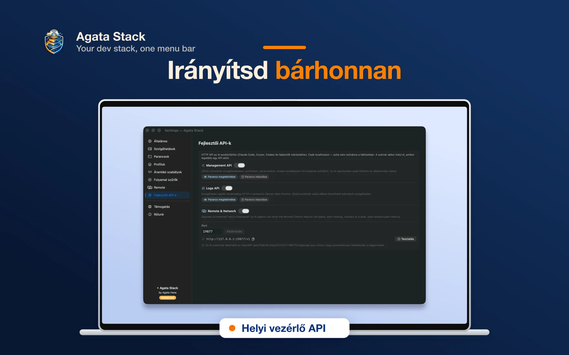This screenshot has height=355, width=569.
Task: Click the Alkalmazás button beside the port
Action: 234,231
